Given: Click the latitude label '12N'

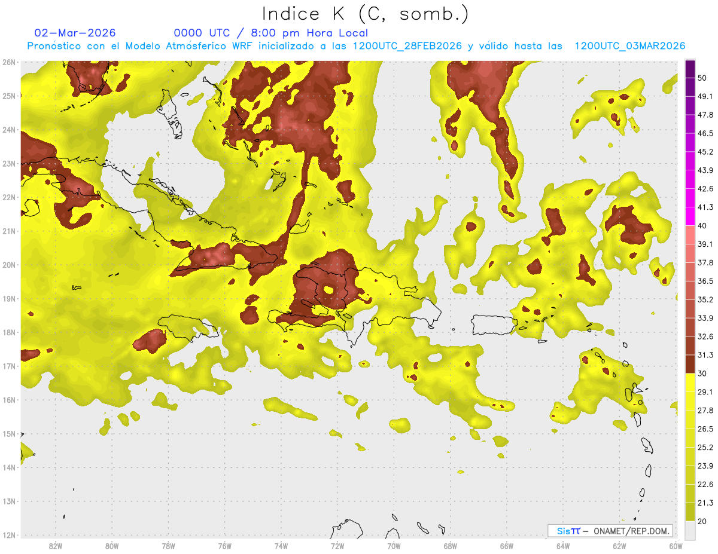Looking at the screenshot, I should pyautogui.click(x=9, y=535).
